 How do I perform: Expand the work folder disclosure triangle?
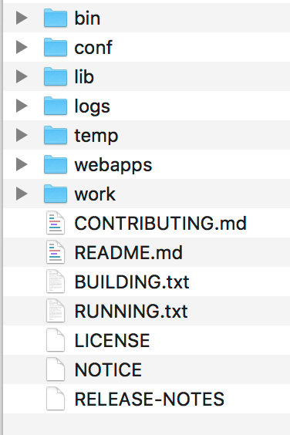click(x=22, y=194)
